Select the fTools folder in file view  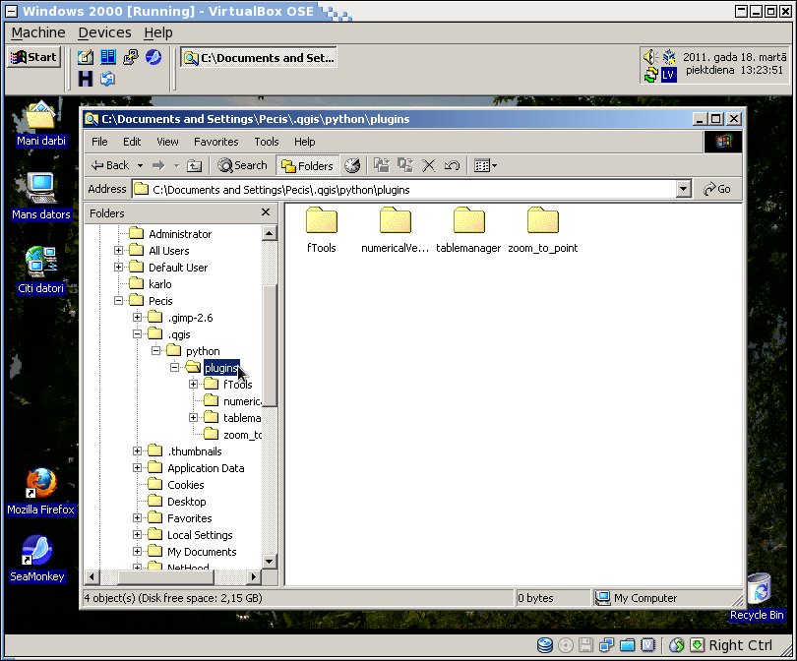(x=321, y=229)
